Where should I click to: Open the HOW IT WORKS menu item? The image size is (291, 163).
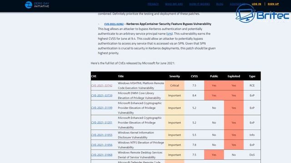point(200,4)
